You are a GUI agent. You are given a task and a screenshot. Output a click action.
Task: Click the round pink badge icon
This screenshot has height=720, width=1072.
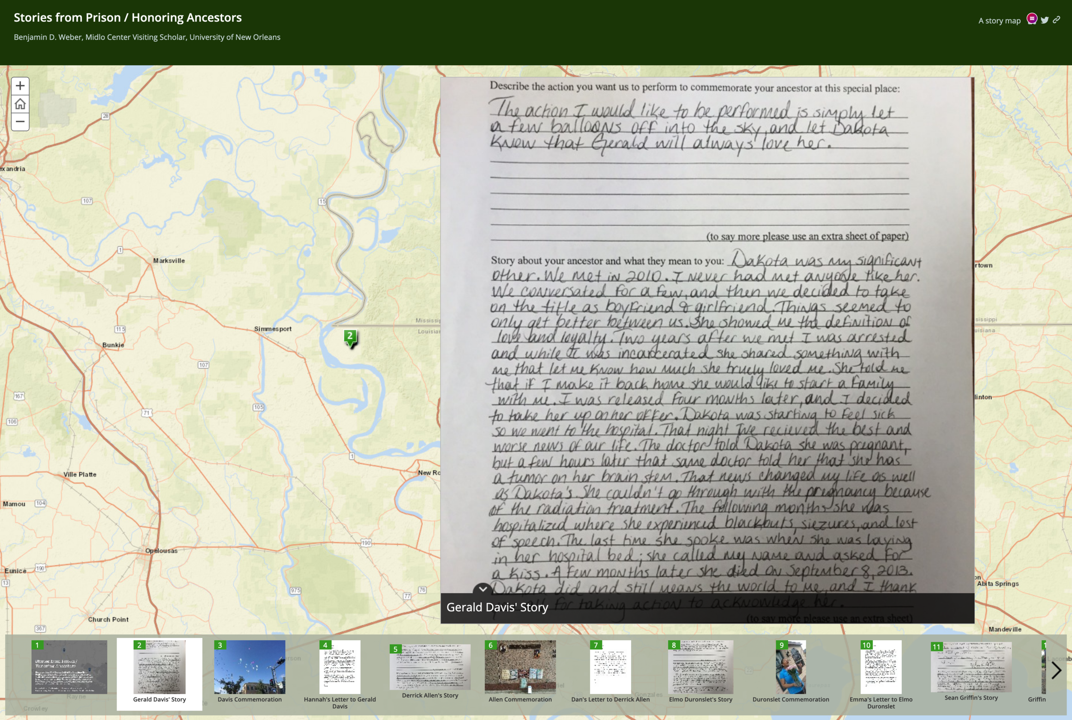1032,19
